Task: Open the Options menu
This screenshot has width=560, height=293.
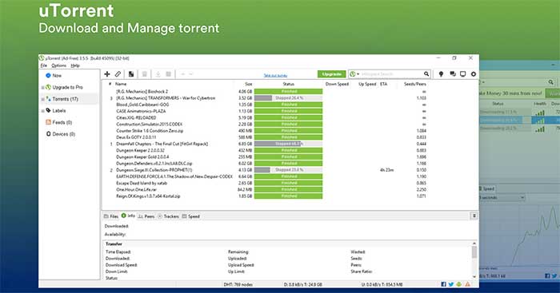Action: pyautogui.click(x=58, y=65)
